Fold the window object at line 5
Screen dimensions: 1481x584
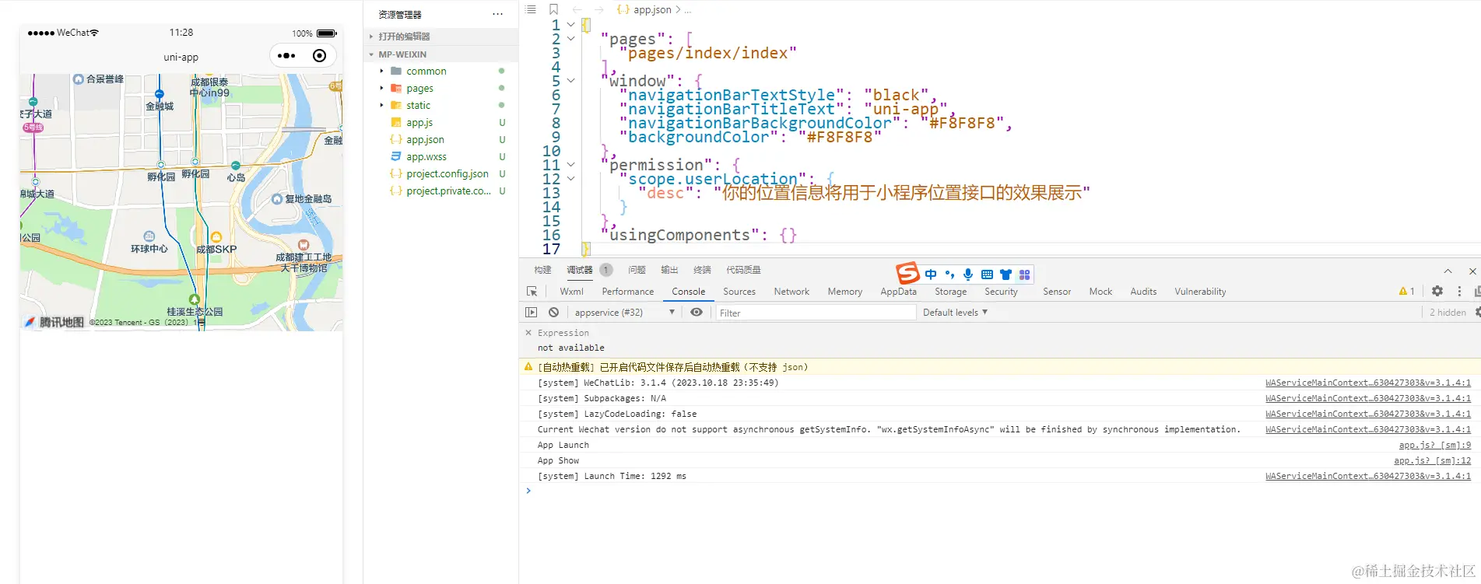570,81
